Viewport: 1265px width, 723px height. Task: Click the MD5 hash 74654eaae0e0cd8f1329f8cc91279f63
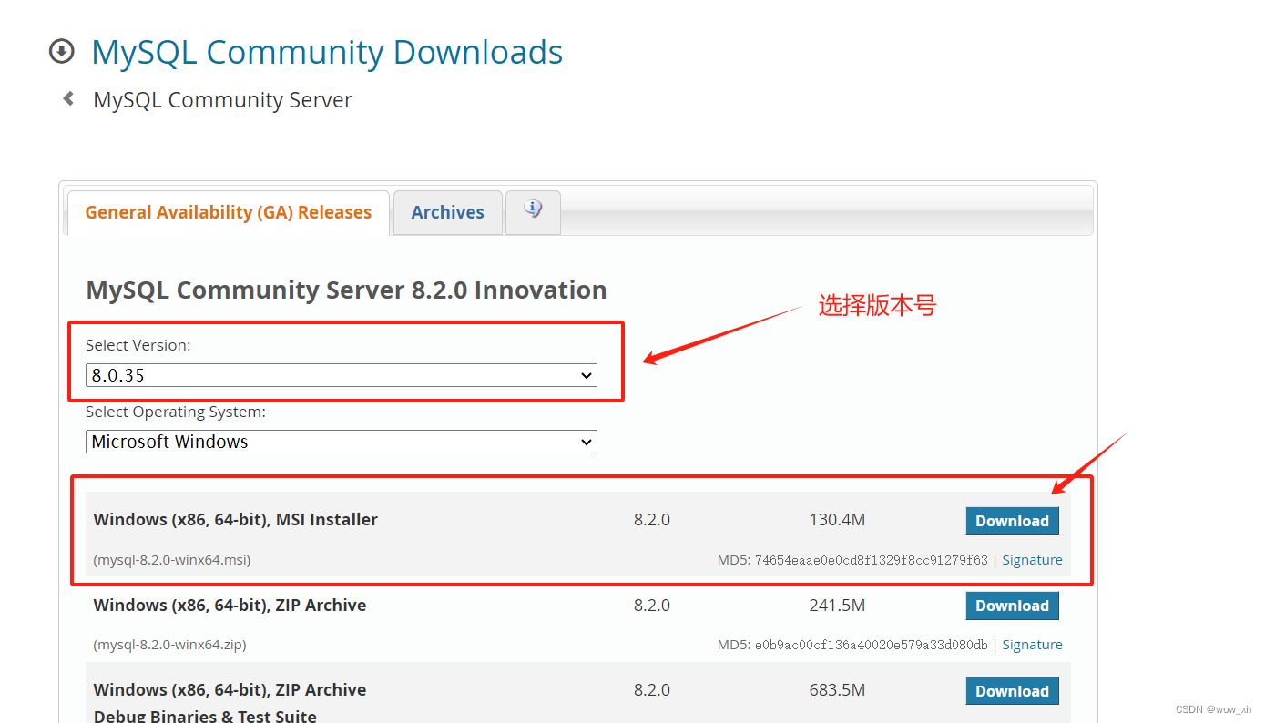coord(871,560)
